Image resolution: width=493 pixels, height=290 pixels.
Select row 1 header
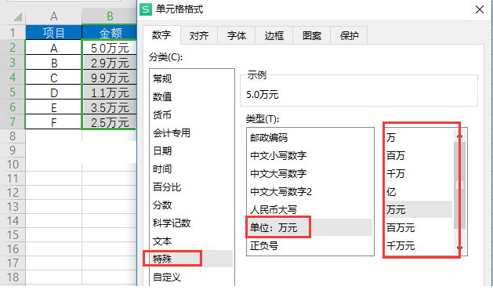coord(13,33)
